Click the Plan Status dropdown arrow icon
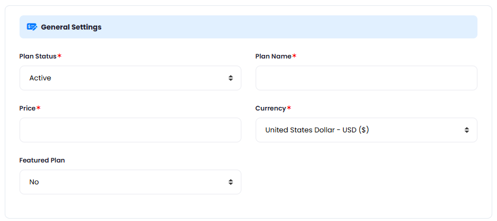The height and width of the screenshot is (221, 497). [231, 78]
